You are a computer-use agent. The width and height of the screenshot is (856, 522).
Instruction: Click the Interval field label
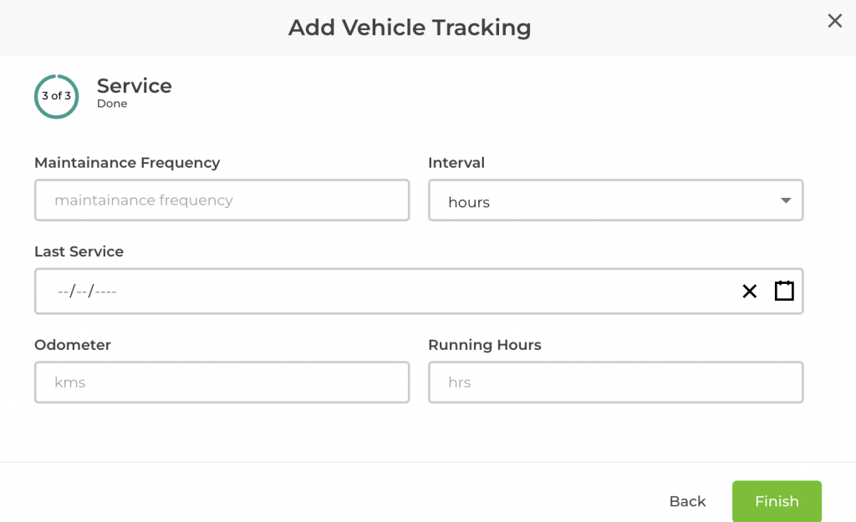coord(456,163)
